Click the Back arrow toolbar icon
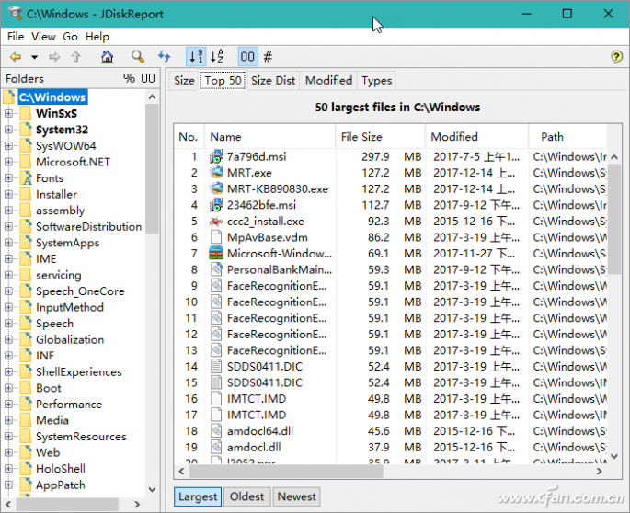Viewport: 630px width, 513px height. (16, 57)
